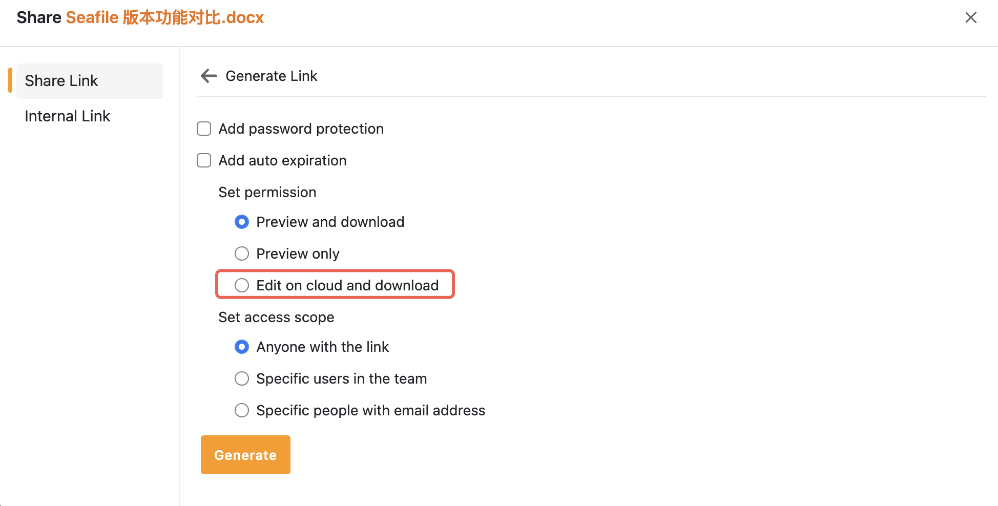998x506 pixels.
Task: Pick the Anyone with the link scope
Action: click(x=242, y=347)
